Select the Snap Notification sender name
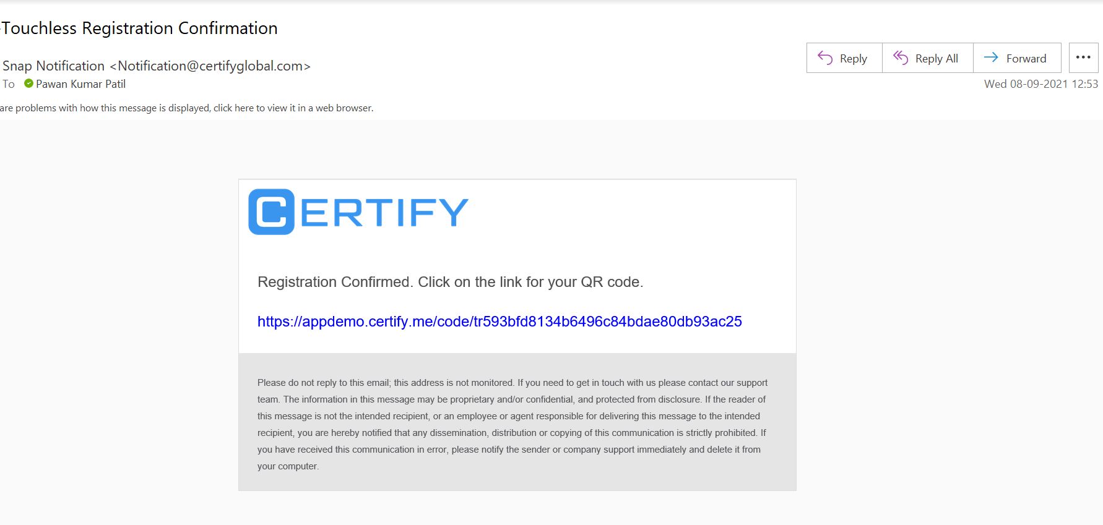The width and height of the screenshot is (1103, 525). pyautogui.click(x=54, y=66)
